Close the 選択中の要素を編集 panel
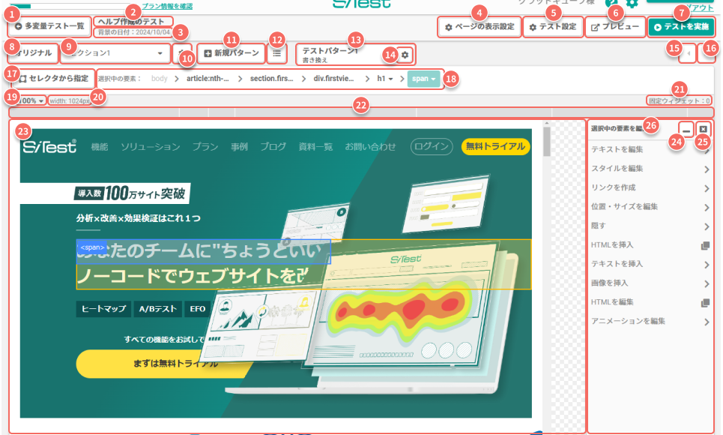Image resolution: width=723 pixels, height=435 pixels. pyautogui.click(x=703, y=130)
